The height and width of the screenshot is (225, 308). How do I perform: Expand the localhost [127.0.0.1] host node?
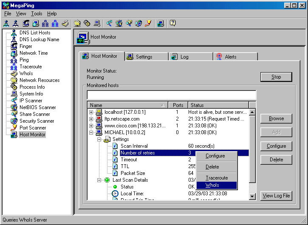(x=91, y=112)
